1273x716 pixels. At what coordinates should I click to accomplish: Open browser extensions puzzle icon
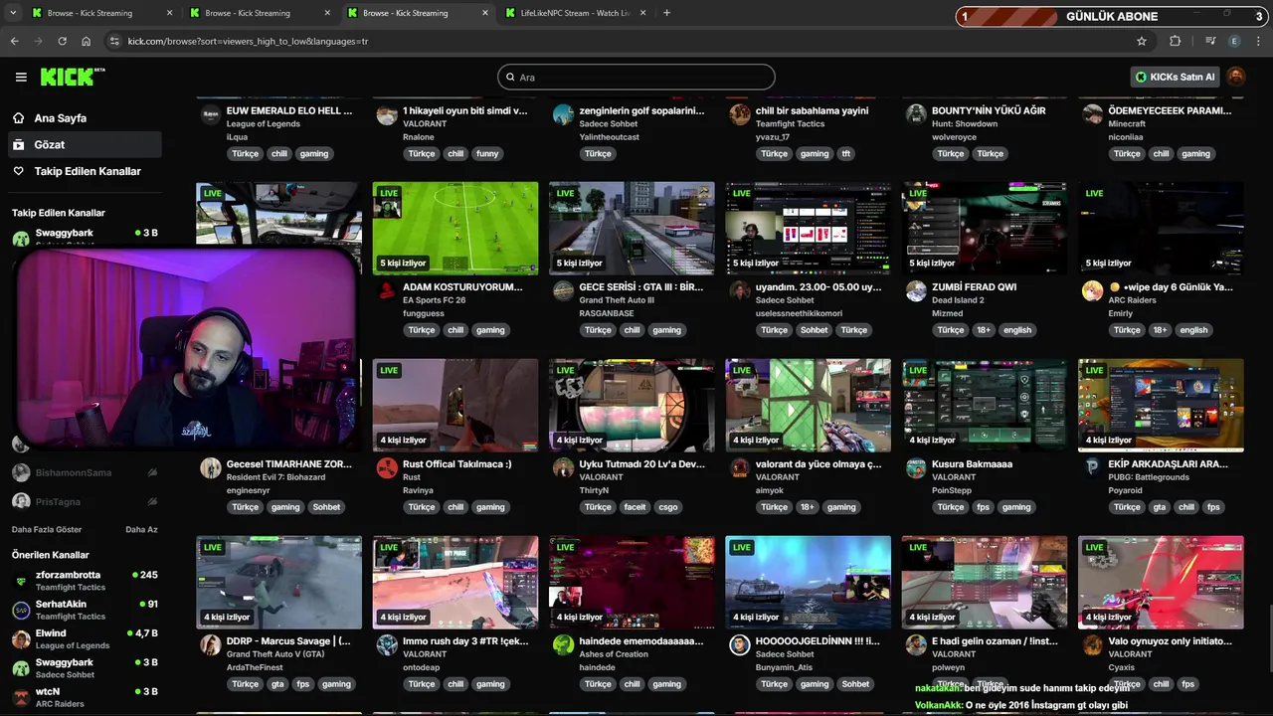click(1176, 41)
